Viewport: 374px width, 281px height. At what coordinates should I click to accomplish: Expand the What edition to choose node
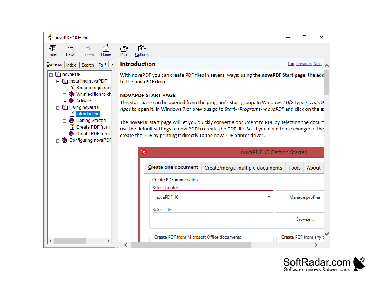click(x=65, y=95)
